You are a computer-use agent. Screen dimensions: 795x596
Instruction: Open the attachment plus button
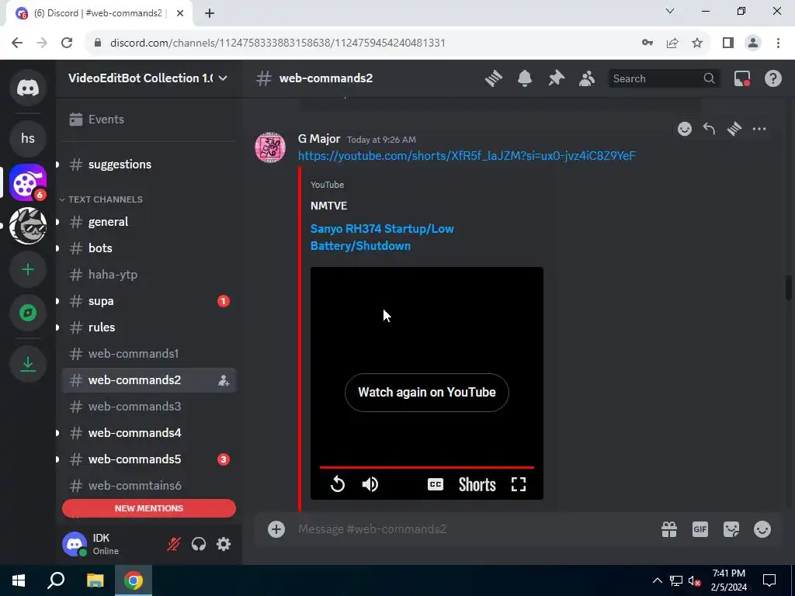276,529
